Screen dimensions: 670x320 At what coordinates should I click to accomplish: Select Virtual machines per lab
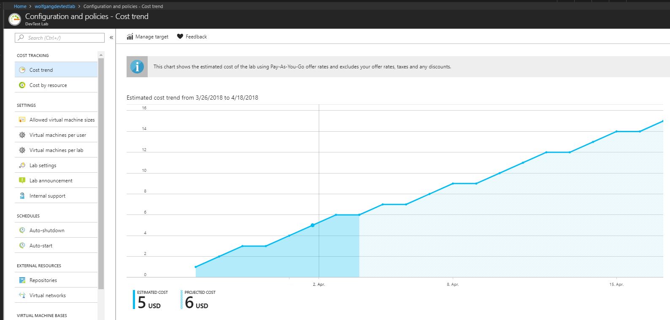pyautogui.click(x=56, y=150)
